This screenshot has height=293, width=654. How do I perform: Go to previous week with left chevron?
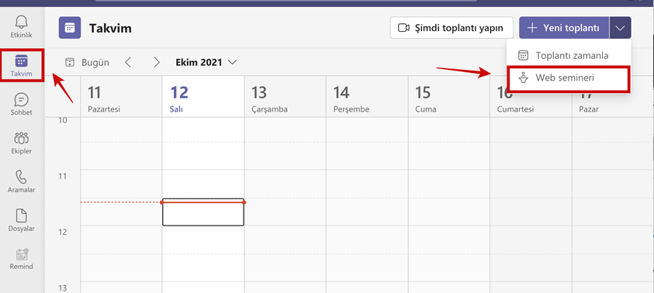(x=128, y=63)
